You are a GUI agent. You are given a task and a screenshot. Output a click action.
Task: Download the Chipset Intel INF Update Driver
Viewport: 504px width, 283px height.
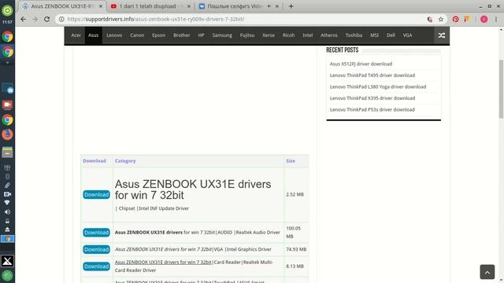96,195
